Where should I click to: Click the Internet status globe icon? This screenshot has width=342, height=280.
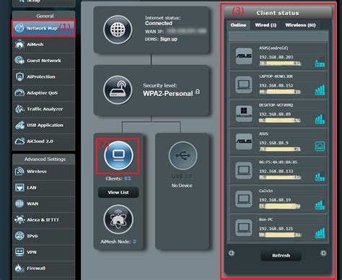click(x=118, y=30)
